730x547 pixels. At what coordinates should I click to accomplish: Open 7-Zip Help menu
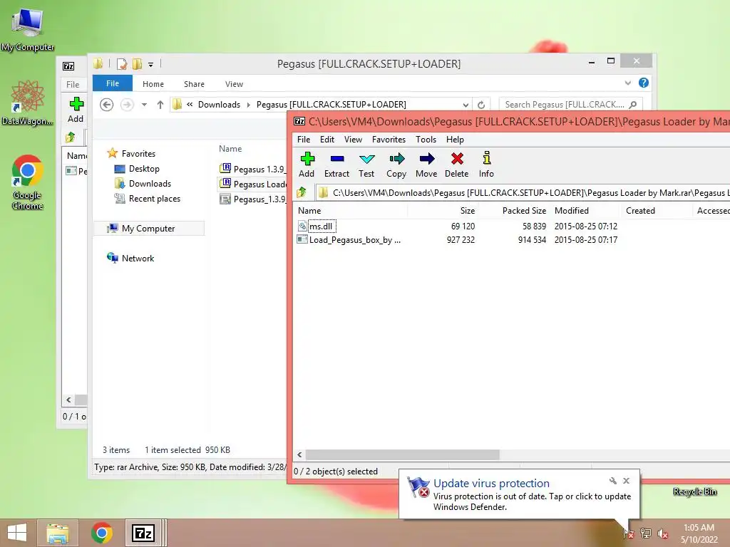tap(455, 140)
